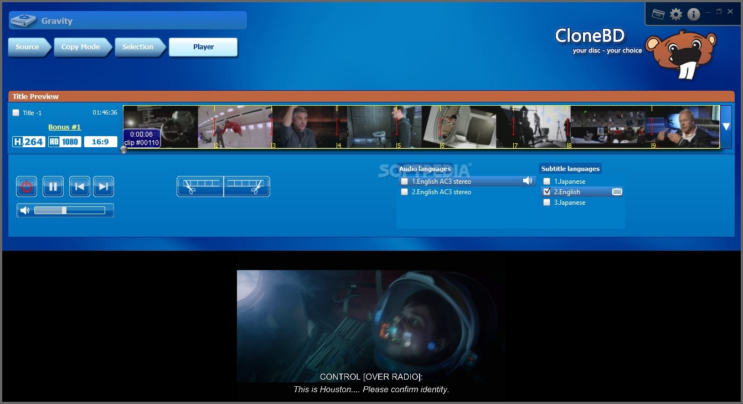Mute audio using the volume speaker icon
Screen dimensions: 743x404
pyautogui.click(x=25, y=210)
